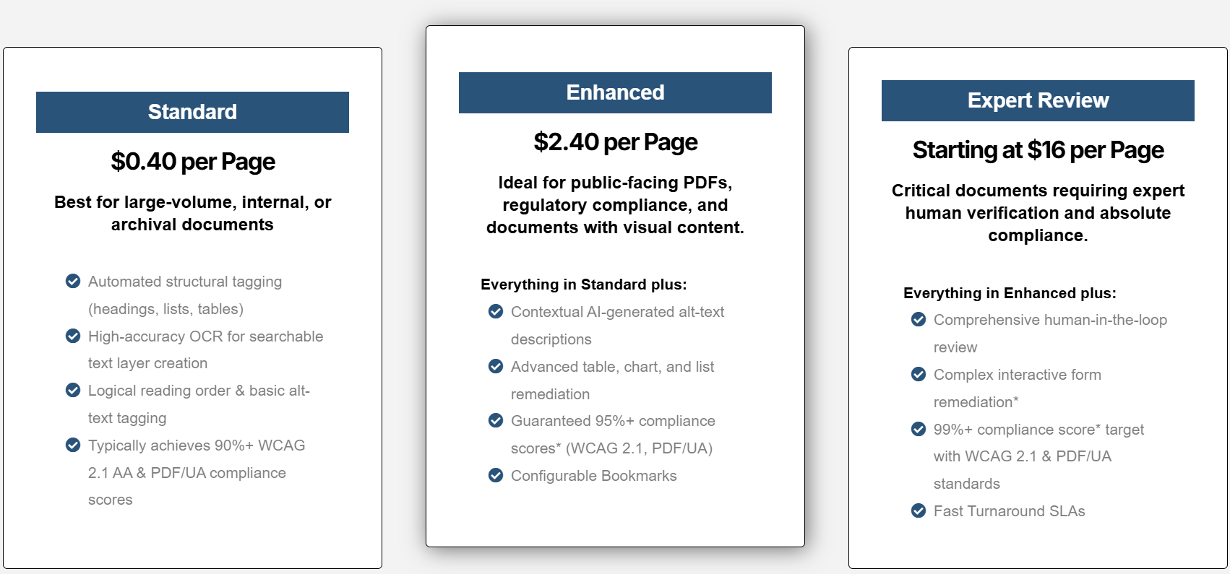Click the Everything in Enhanced plus heading
The height and width of the screenshot is (574, 1230).
(x=1010, y=293)
